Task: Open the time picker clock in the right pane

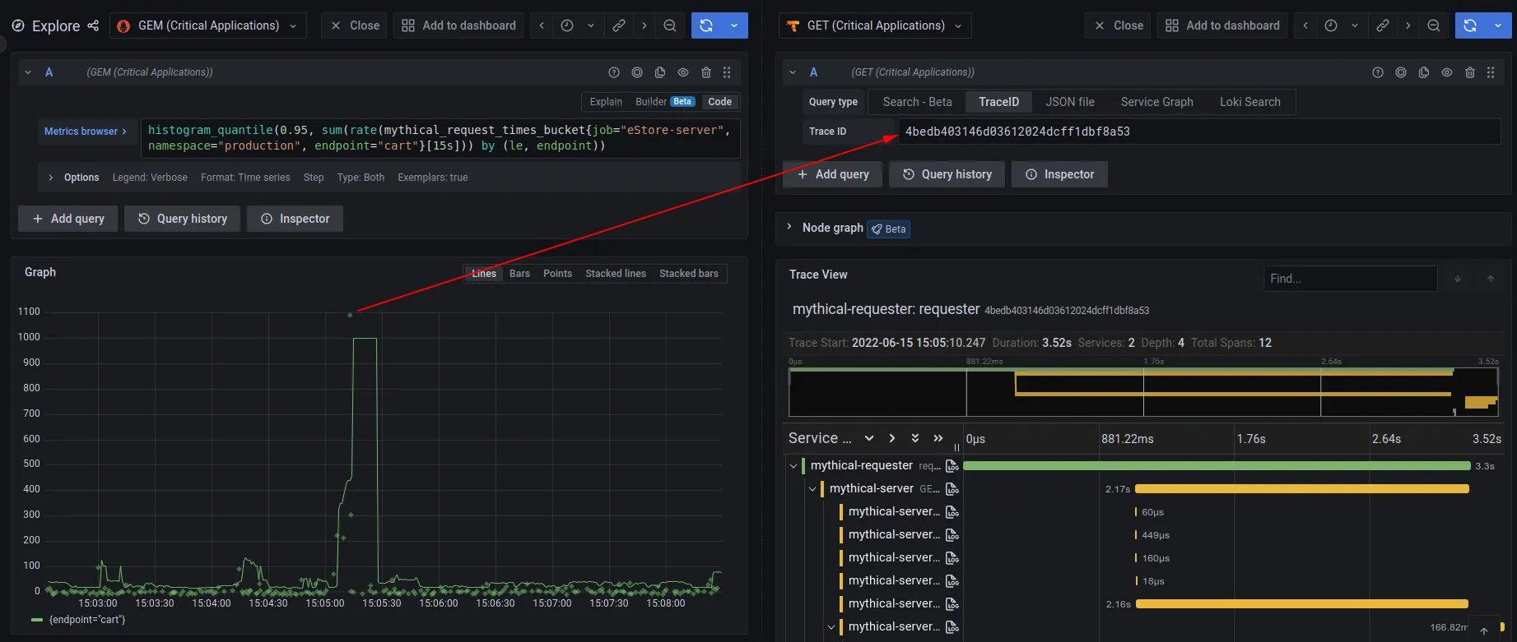Action: click(x=1331, y=25)
